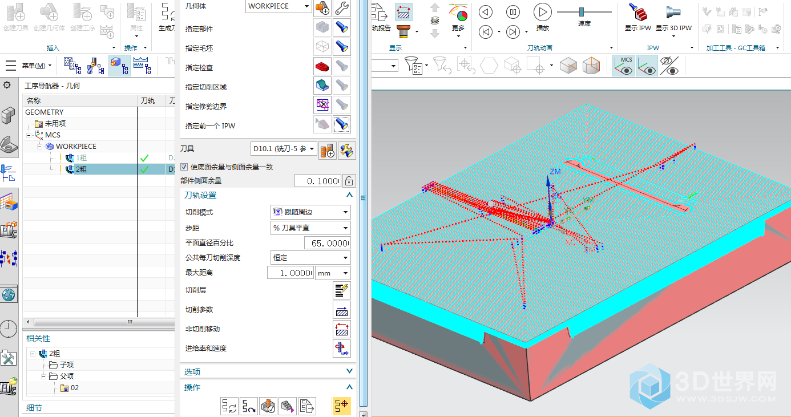Open 公共每刀切削深度 恒定 dropdown
The height and width of the screenshot is (417, 791).
pos(310,258)
